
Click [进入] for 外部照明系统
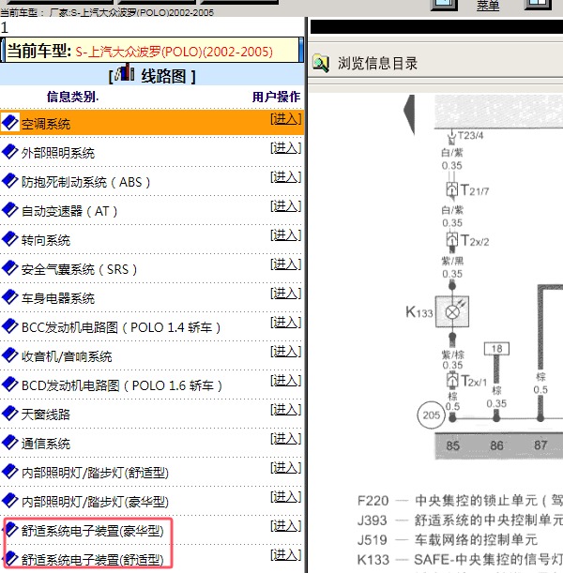click(x=286, y=148)
